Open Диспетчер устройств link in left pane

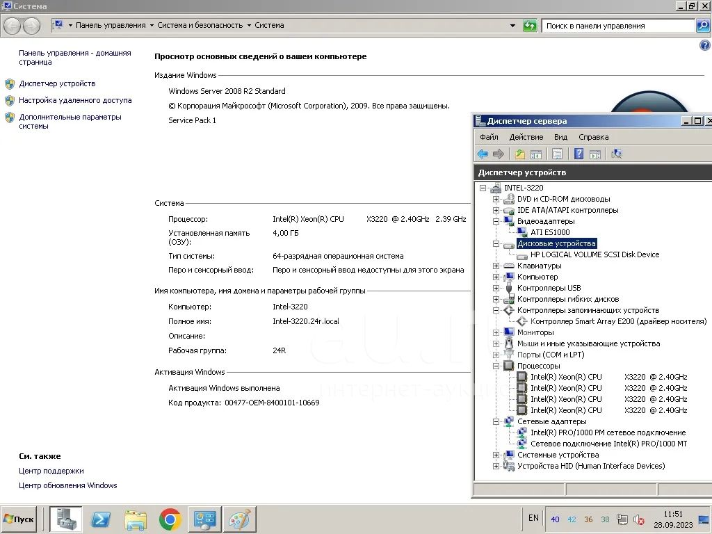[57, 83]
